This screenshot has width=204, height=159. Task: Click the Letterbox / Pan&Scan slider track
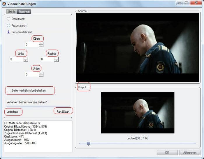(x=38, y=107)
